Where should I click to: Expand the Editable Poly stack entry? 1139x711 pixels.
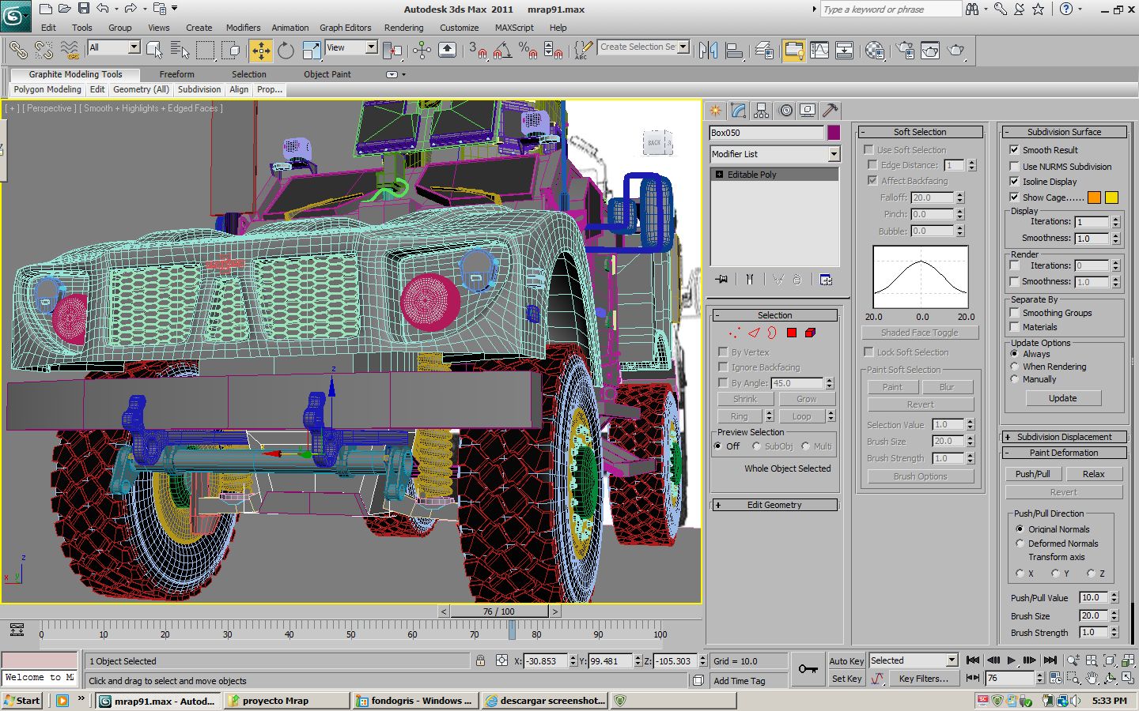coord(719,175)
